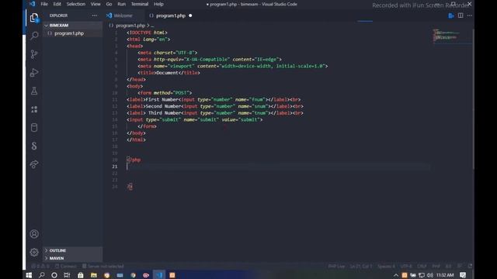Open File Explorer from the taskbar

pos(94,275)
